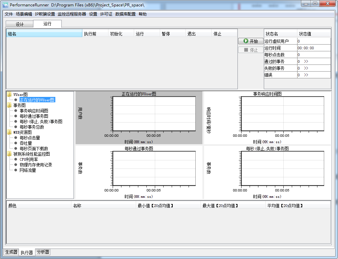The width and height of the screenshot is (338, 259).
Task: Click the WEB资源图 folder icon
Action: click(x=9, y=132)
